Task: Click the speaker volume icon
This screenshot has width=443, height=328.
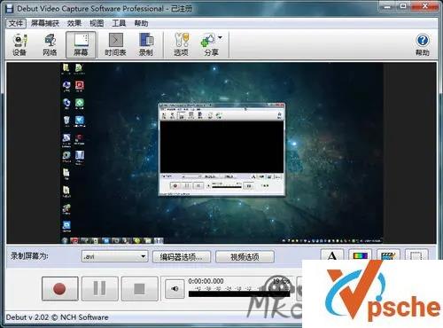Action: pyautogui.click(x=175, y=288)
